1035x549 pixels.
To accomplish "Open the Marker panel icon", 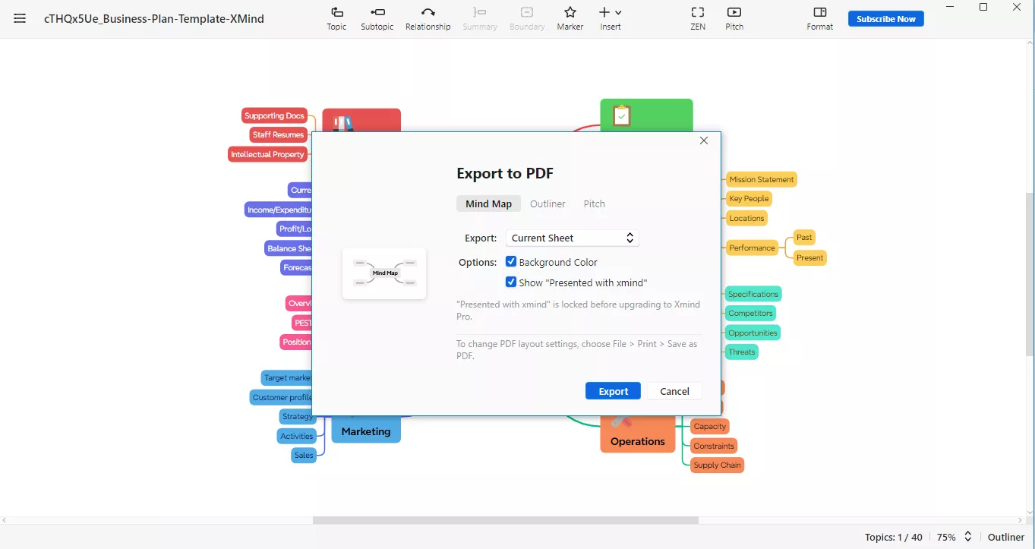I will (x=570, y=17).
